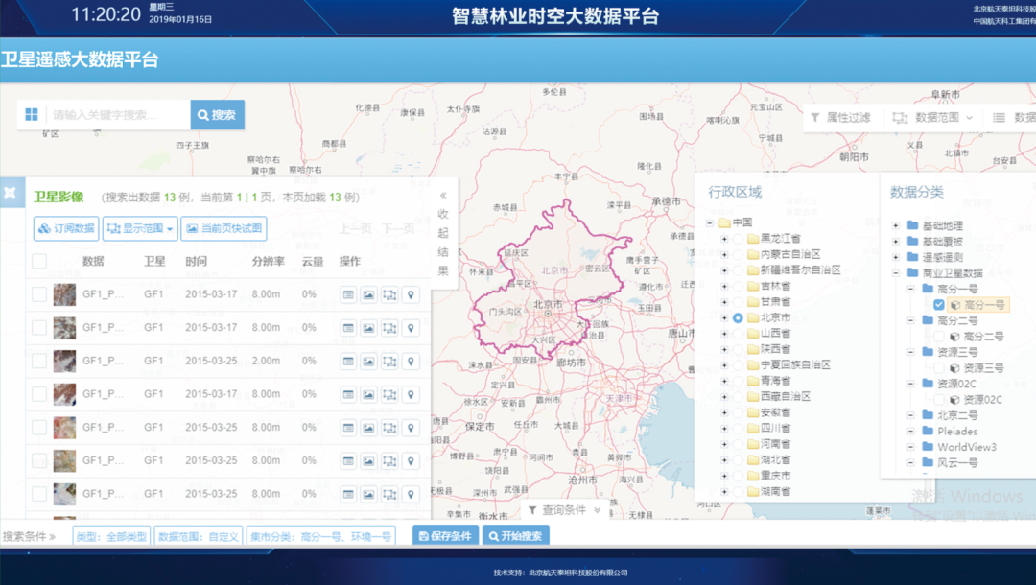Select the 吉林省 radio button
1036x585 pixels.
(x=738, y=286)
